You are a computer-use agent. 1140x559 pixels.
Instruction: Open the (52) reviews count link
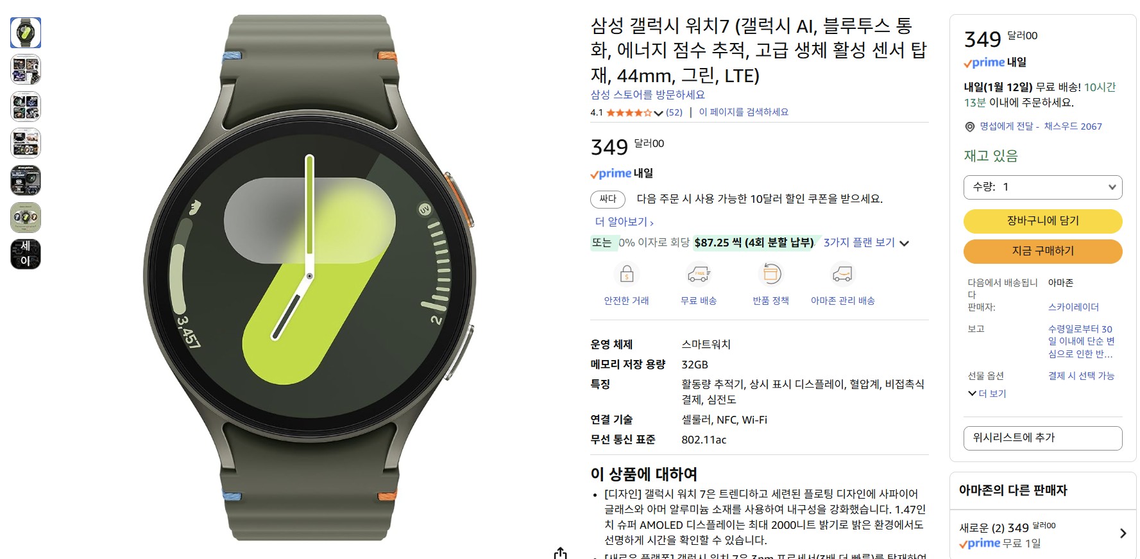tap(674, 112)
